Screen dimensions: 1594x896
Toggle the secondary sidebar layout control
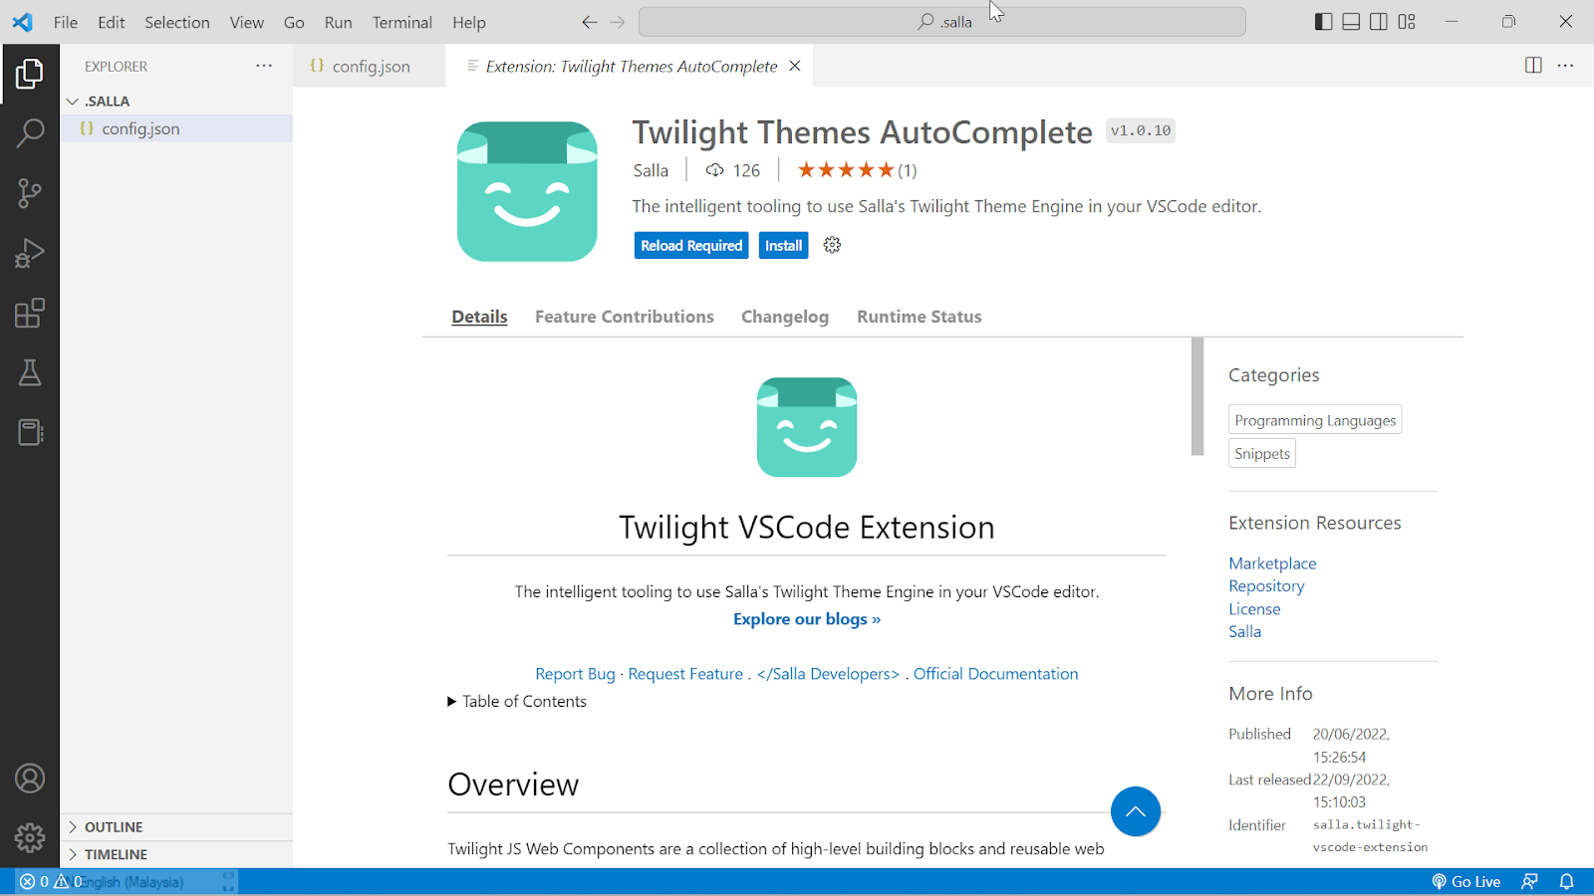tap(1378, 21)
